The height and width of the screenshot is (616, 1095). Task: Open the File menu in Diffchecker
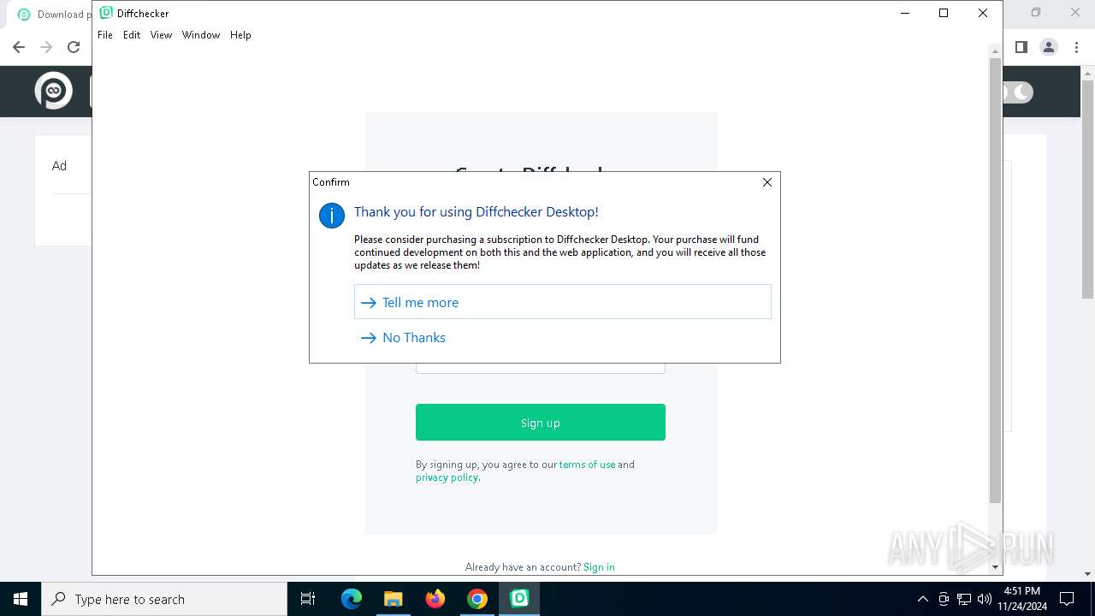click(105, 35)
